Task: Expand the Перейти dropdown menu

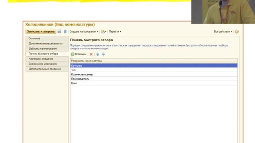Action: coord(115,32)
